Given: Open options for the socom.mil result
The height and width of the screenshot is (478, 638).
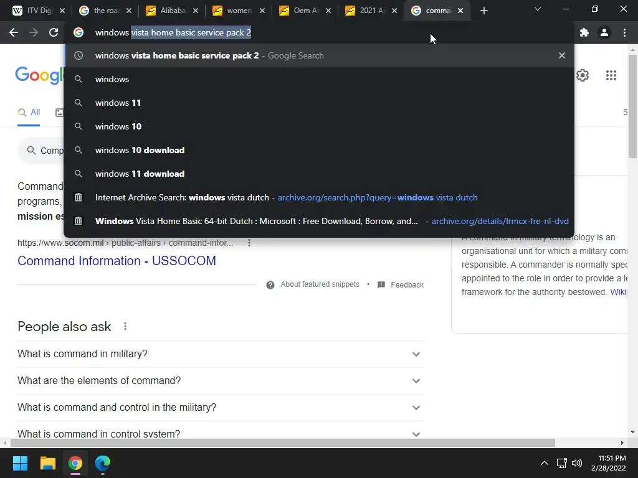Looking at the screenshot, I should tap(249, 243).
